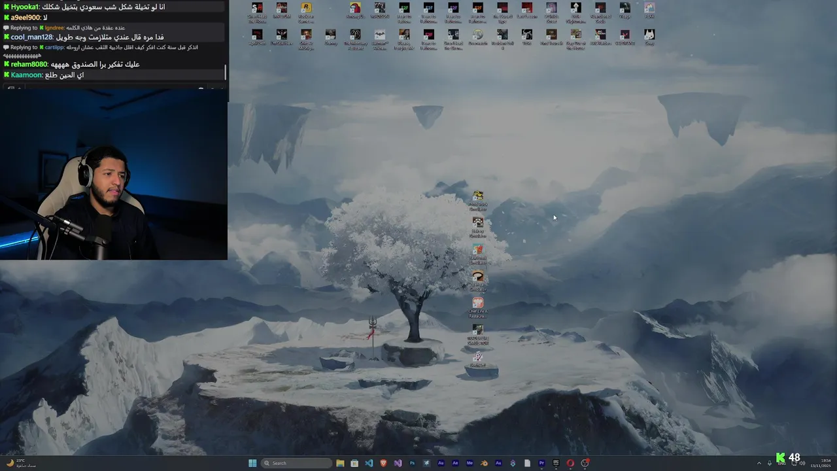
Task: Click the taskbar Search box
Action: click(x=296, y=463)
